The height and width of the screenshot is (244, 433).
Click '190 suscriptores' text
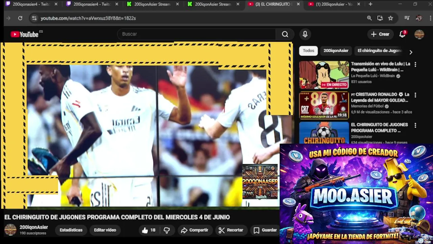click(x=33, y=233)
